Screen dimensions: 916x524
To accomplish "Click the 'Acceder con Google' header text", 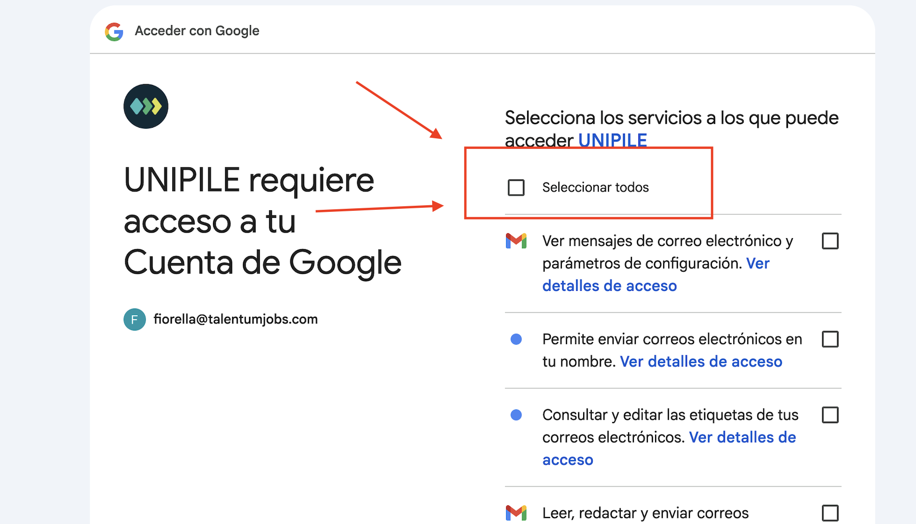I will click(197, 31).
